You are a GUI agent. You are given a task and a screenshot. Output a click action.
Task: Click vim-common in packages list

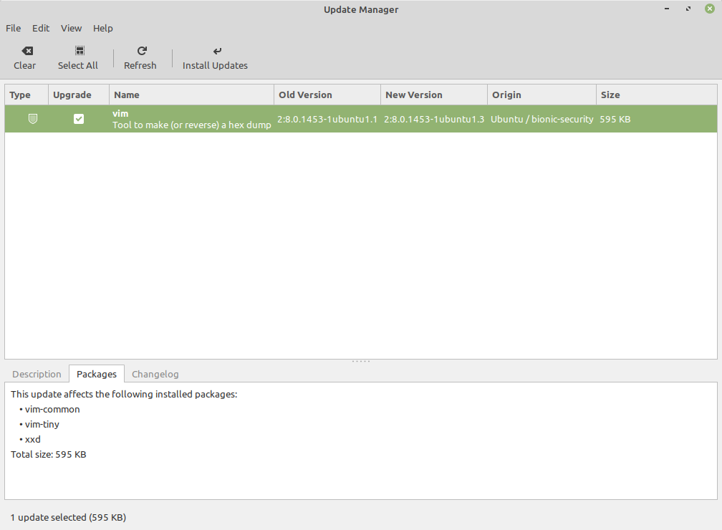(52, 410)
